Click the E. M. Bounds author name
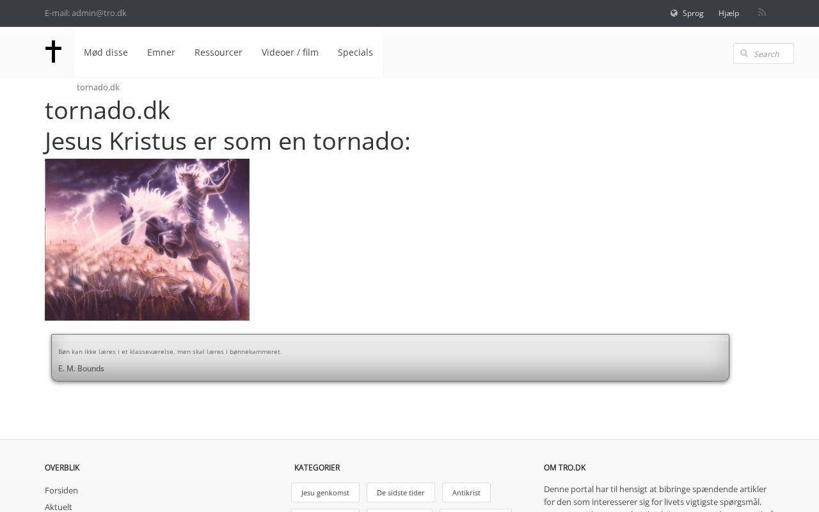 click(x=81, y=369)
